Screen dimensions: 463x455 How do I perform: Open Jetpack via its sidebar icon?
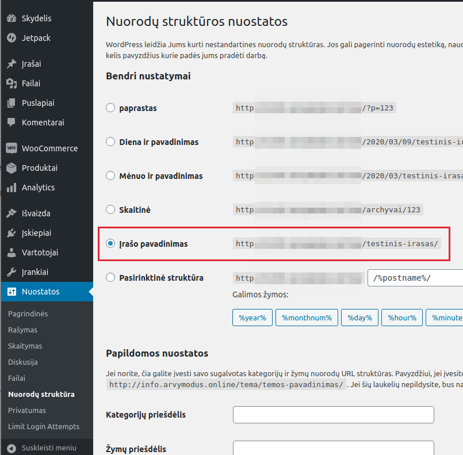12,38
